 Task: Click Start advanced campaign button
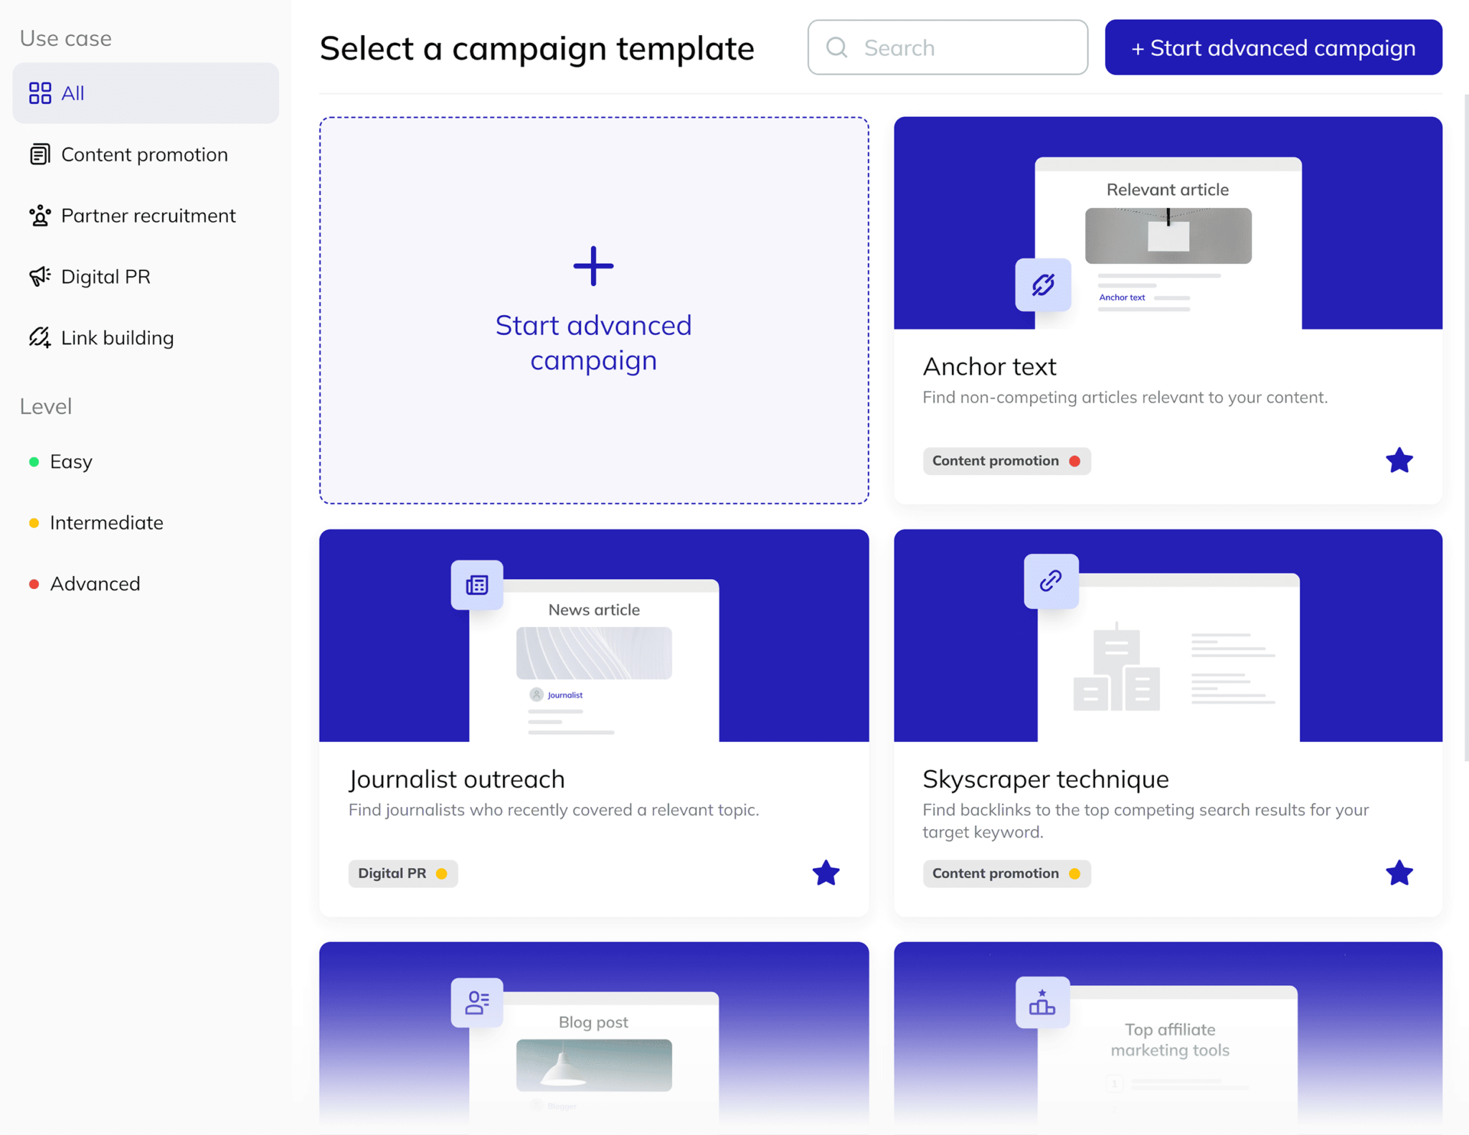click(1271, 47)
